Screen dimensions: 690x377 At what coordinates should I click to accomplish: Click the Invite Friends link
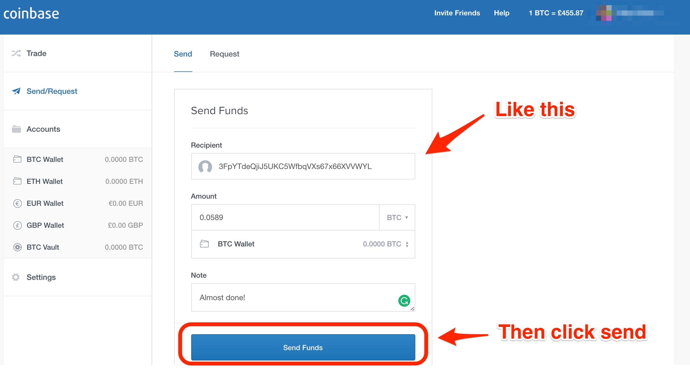tap(457, 13)
